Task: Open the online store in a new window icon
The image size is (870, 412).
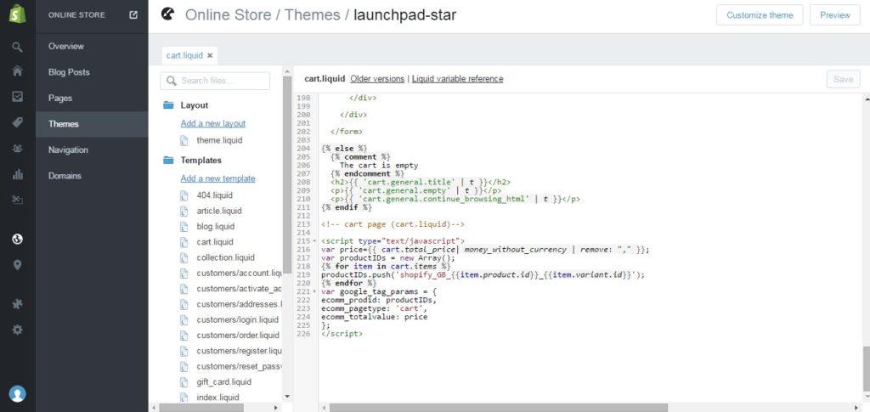Action: click(133, 15)
